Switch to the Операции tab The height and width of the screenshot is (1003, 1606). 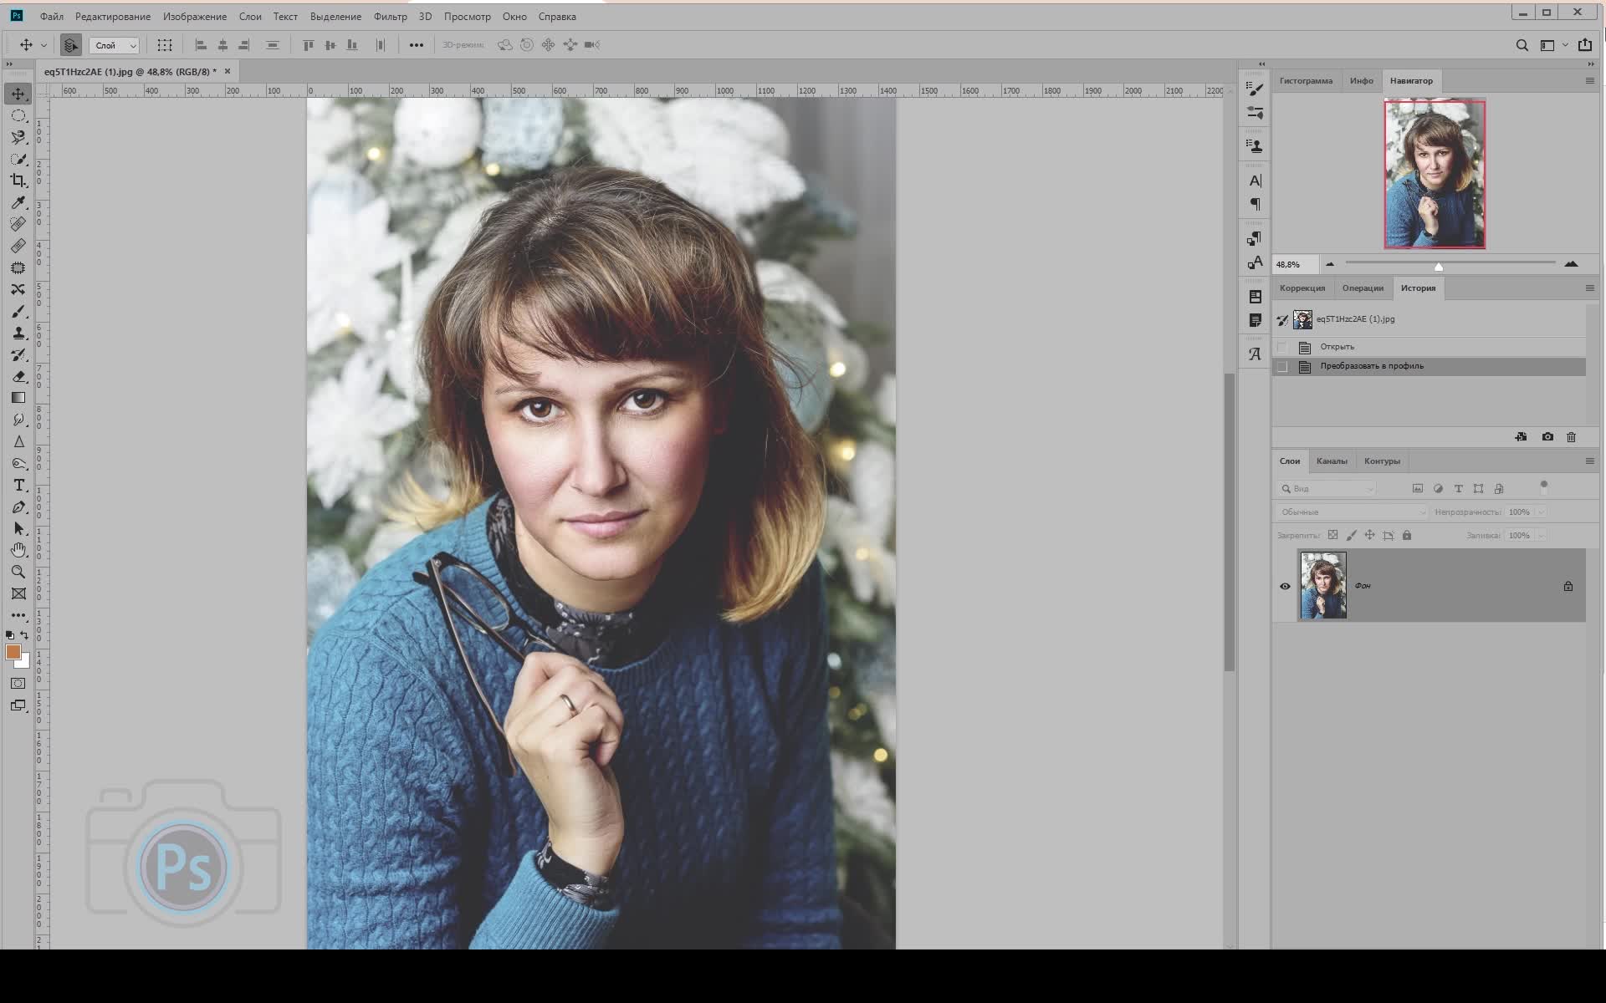pyautogui.click(x=1363, y=288)
